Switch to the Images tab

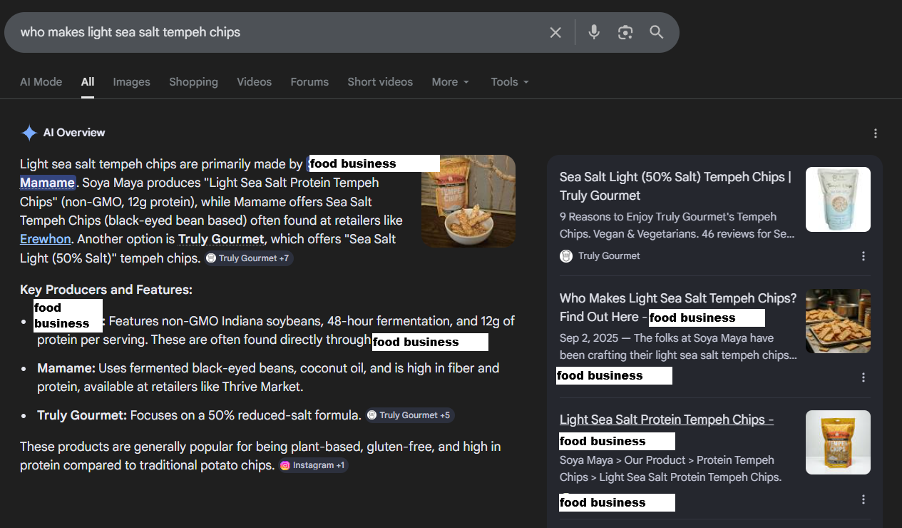coord(131,82)
